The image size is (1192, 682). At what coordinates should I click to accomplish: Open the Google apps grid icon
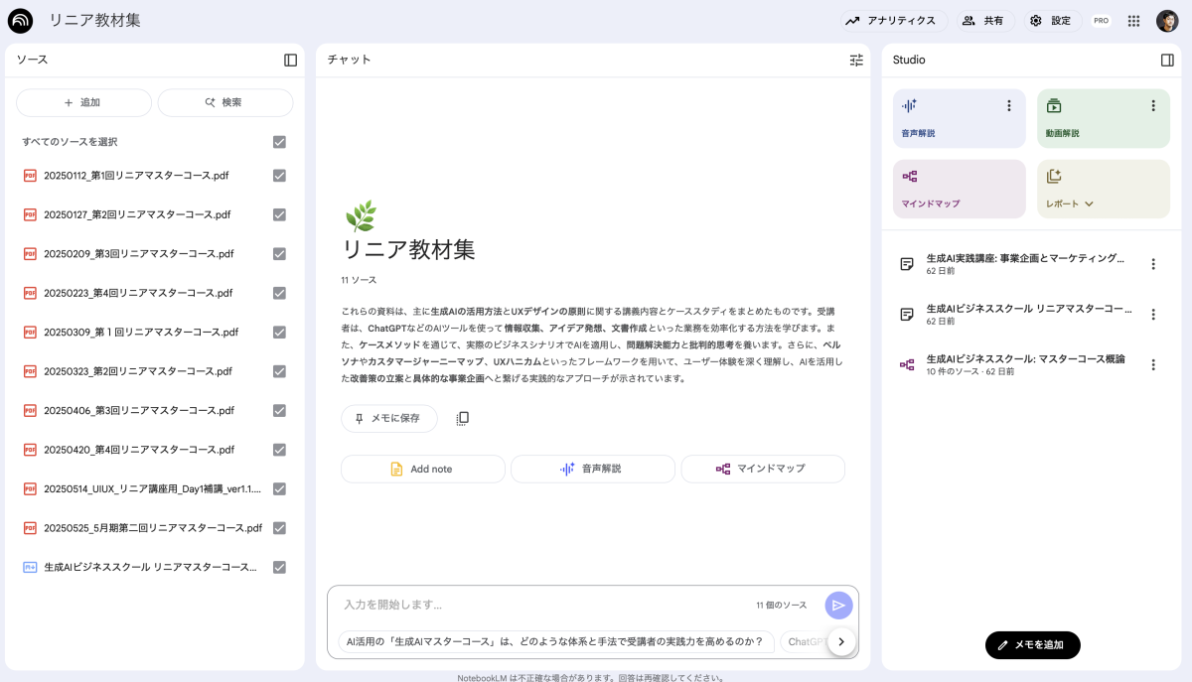[x=1133, y=21]
